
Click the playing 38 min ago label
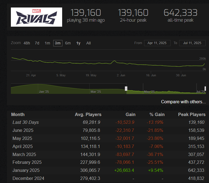86,20
